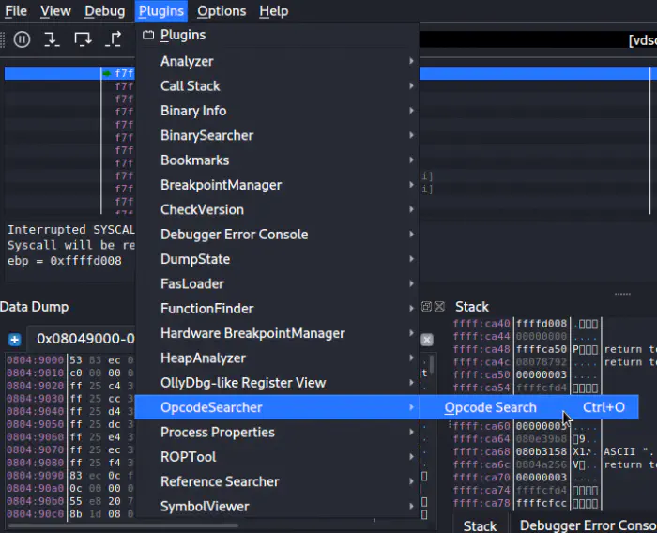The width and height of the screenshot is (657, 533).
Task: Select the 0x08049000 data dump tab
Action: [x=84, y=339]
